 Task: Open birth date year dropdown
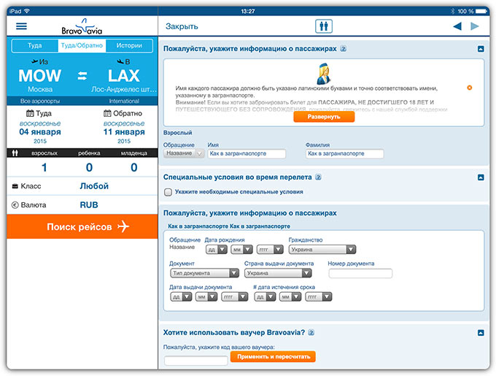coord(269,250)
